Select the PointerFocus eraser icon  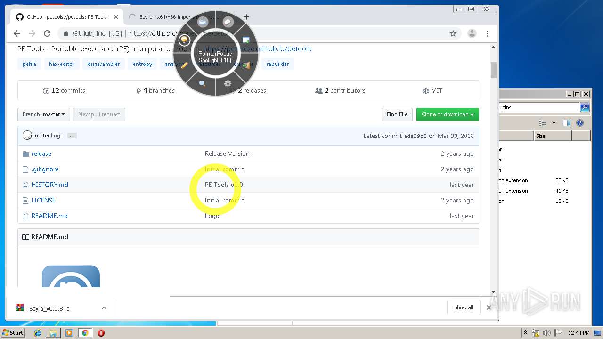coord(228,22)
